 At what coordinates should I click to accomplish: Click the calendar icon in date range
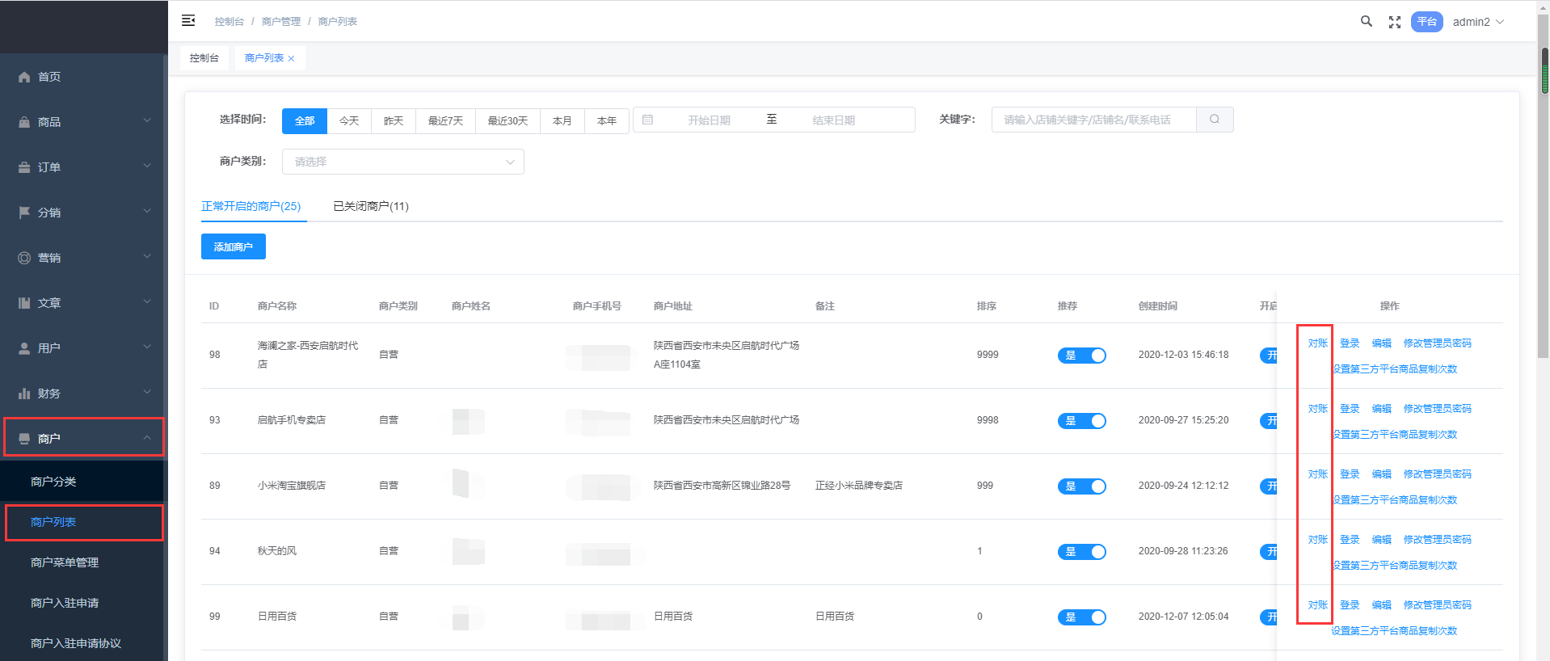point(647,120)
